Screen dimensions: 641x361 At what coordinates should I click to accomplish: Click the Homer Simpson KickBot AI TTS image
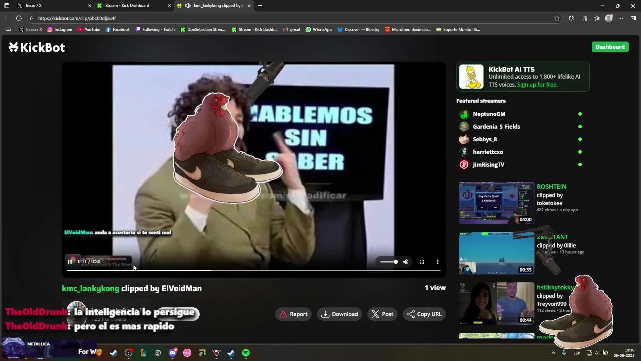(x=471, y=77)
